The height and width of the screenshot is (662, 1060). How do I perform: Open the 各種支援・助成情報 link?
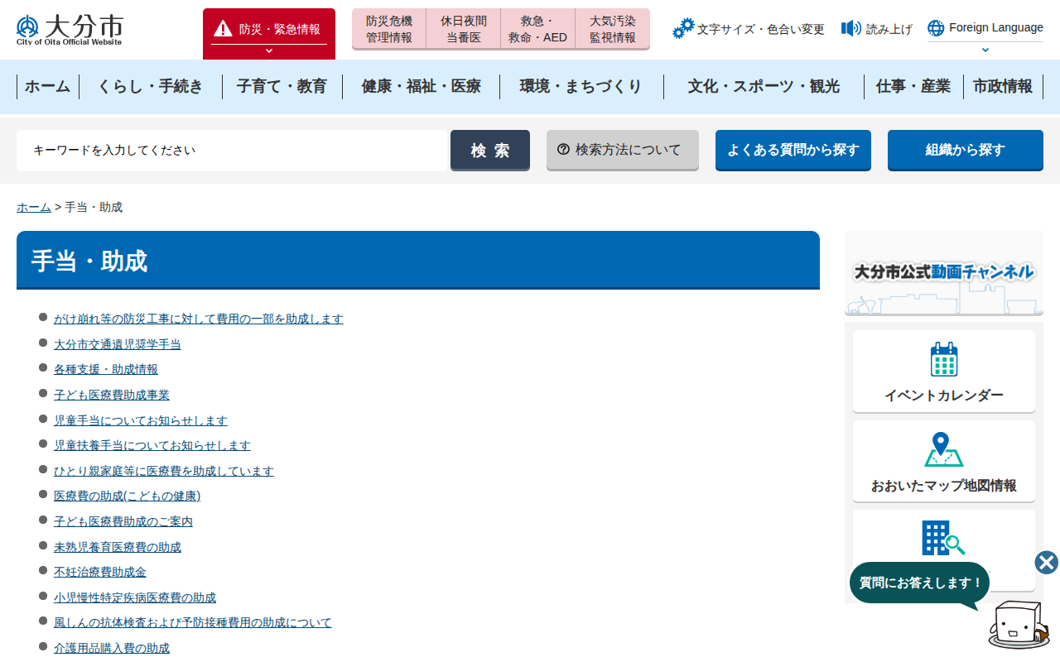pyautogui.click(x=106, y=369)
